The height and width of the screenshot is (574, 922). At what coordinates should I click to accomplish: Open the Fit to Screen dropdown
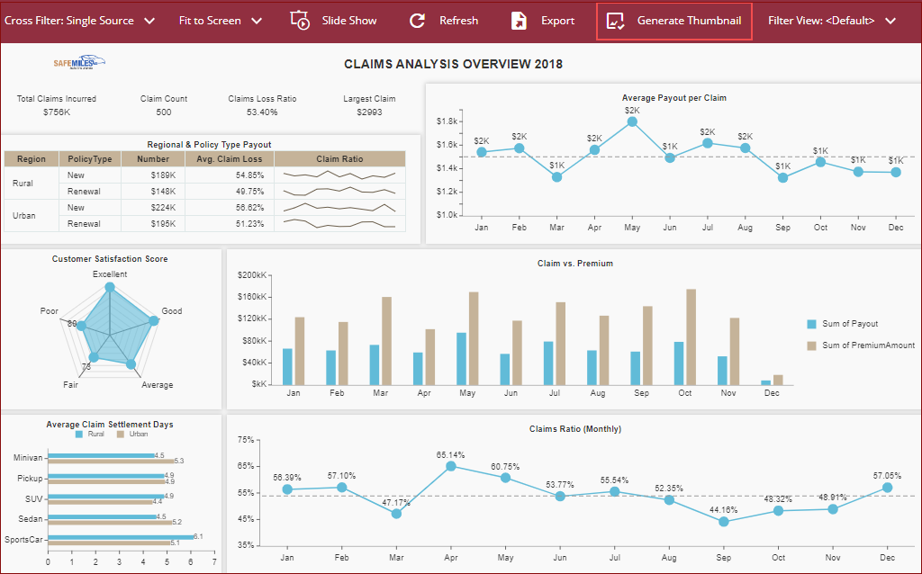tap(257, 21)
